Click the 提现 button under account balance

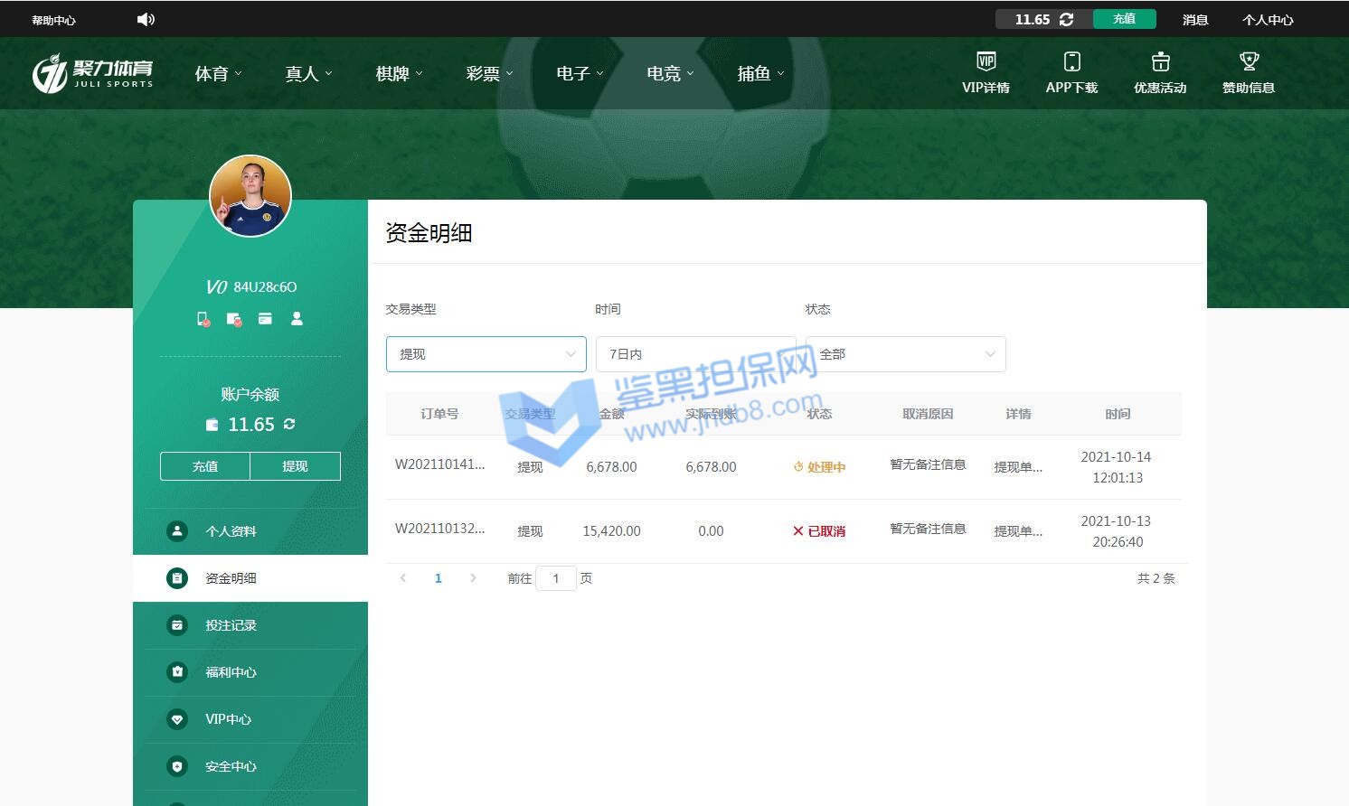click(x=295, y=466)
